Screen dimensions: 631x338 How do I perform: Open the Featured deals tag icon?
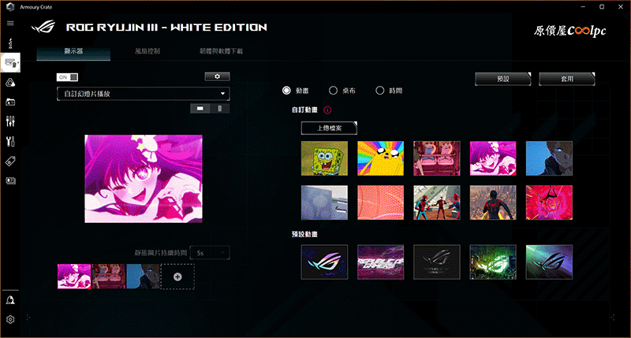(x=10, y=162)
